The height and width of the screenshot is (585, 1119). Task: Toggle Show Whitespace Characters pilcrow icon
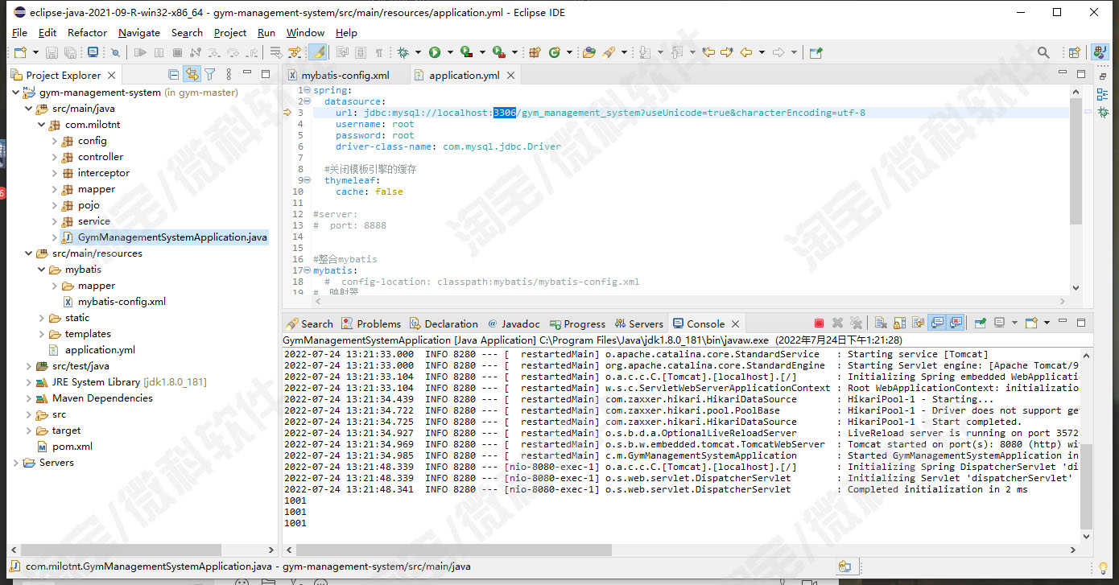tap(379, 52)
